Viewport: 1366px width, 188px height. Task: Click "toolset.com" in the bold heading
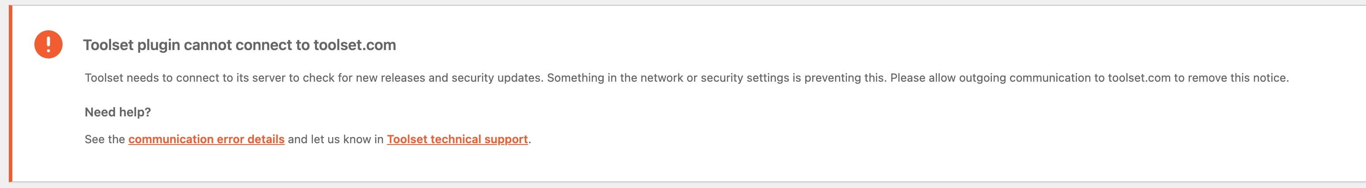(x=354, y=45)
